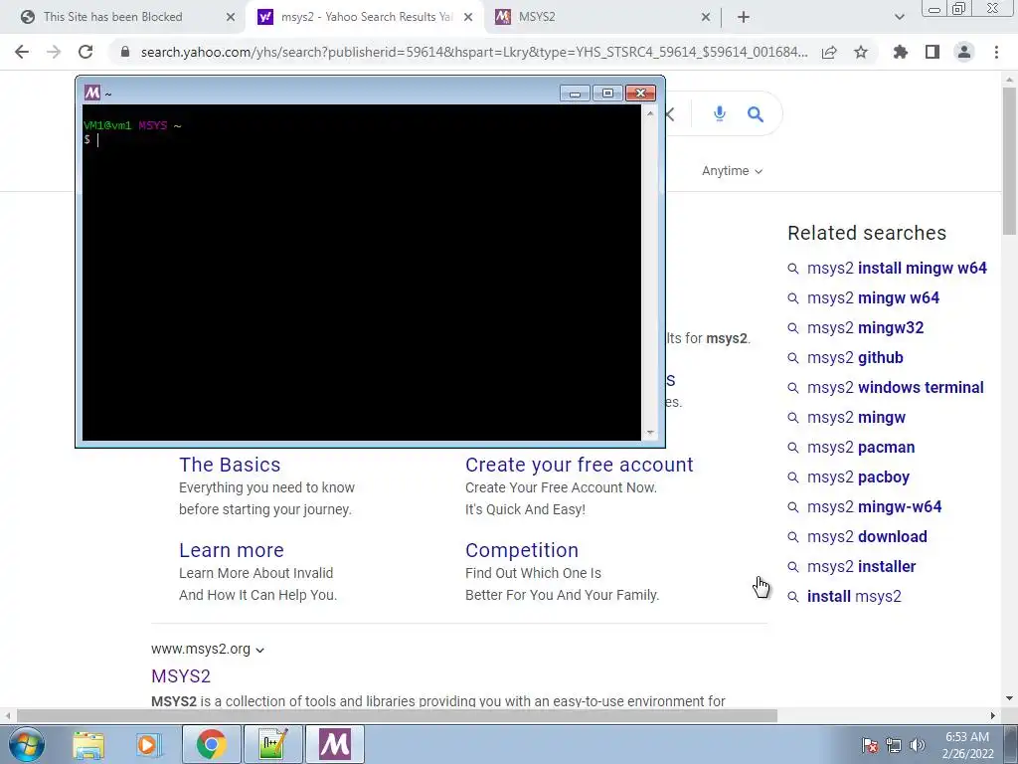The width and height of the screenshot is (1018, 764).
Task: Open the 'Learn more' link
Action: click(231, 550)
